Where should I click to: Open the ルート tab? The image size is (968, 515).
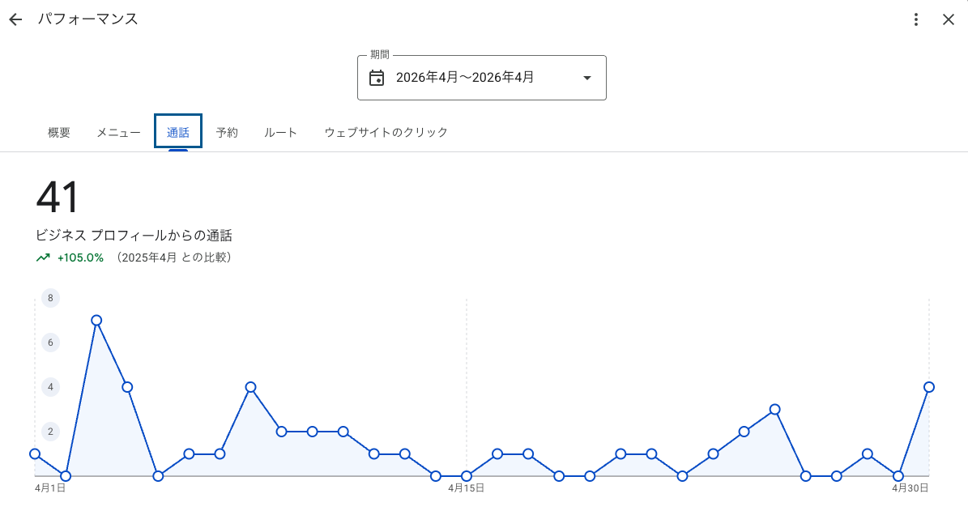pyautogui.click(x=281, y=133)
